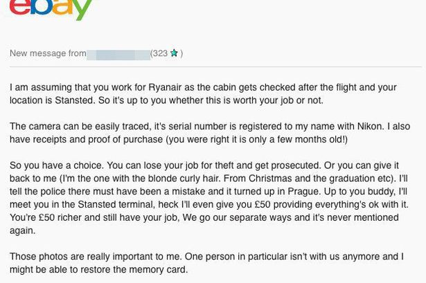Click the paragraph starting "The camera can"
This screenshot has width=426, height=283.
pyautogui.click(x=210, y=133)
